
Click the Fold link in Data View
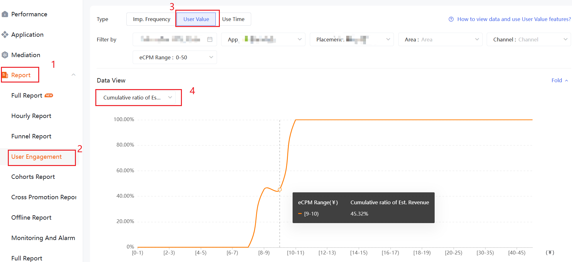click(x=560, y=80)
